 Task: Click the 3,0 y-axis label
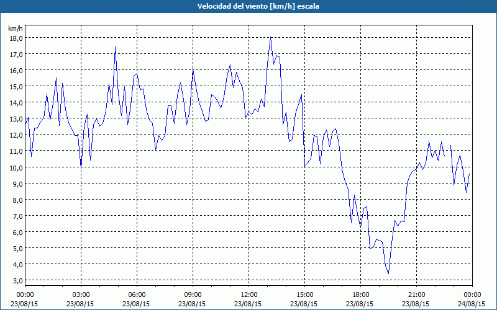(x=17, y=281)
